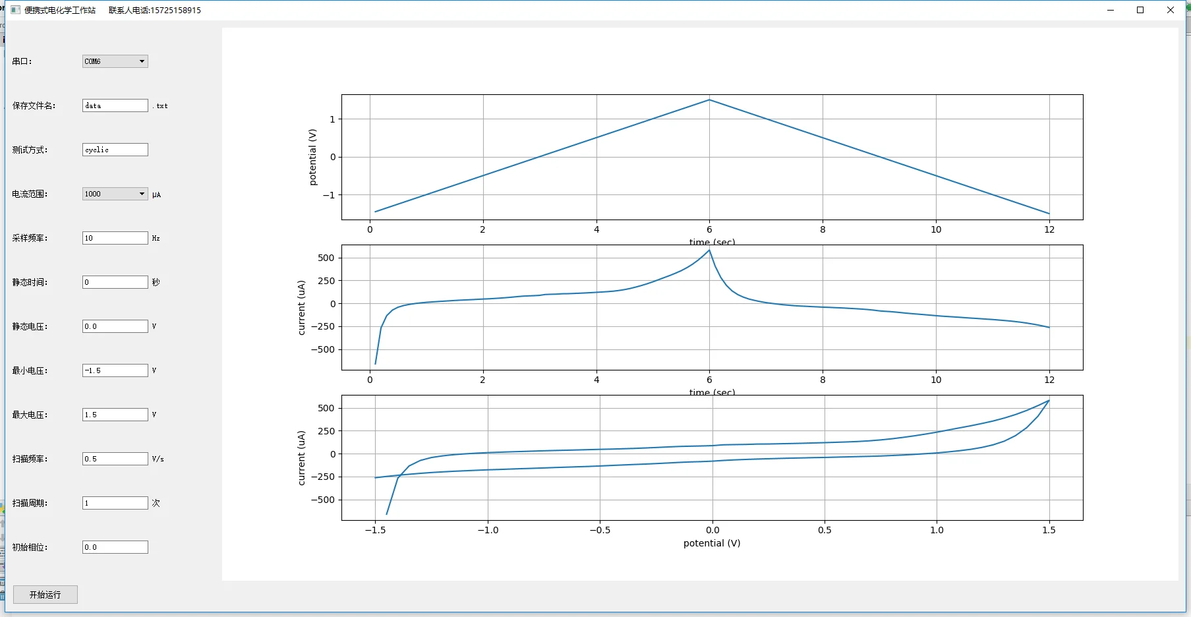Click the 保存文件名 label
Image resolution: width=1191 pixels, height=617 pixels.
pyautogui.click(x=34, y=105)
